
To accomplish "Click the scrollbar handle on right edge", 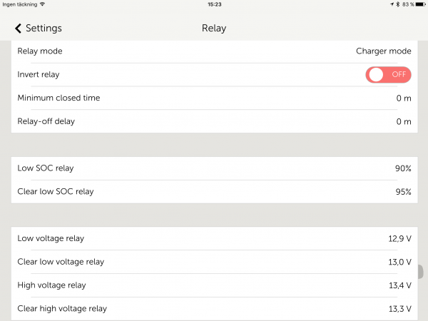I will tap(421, 272).
